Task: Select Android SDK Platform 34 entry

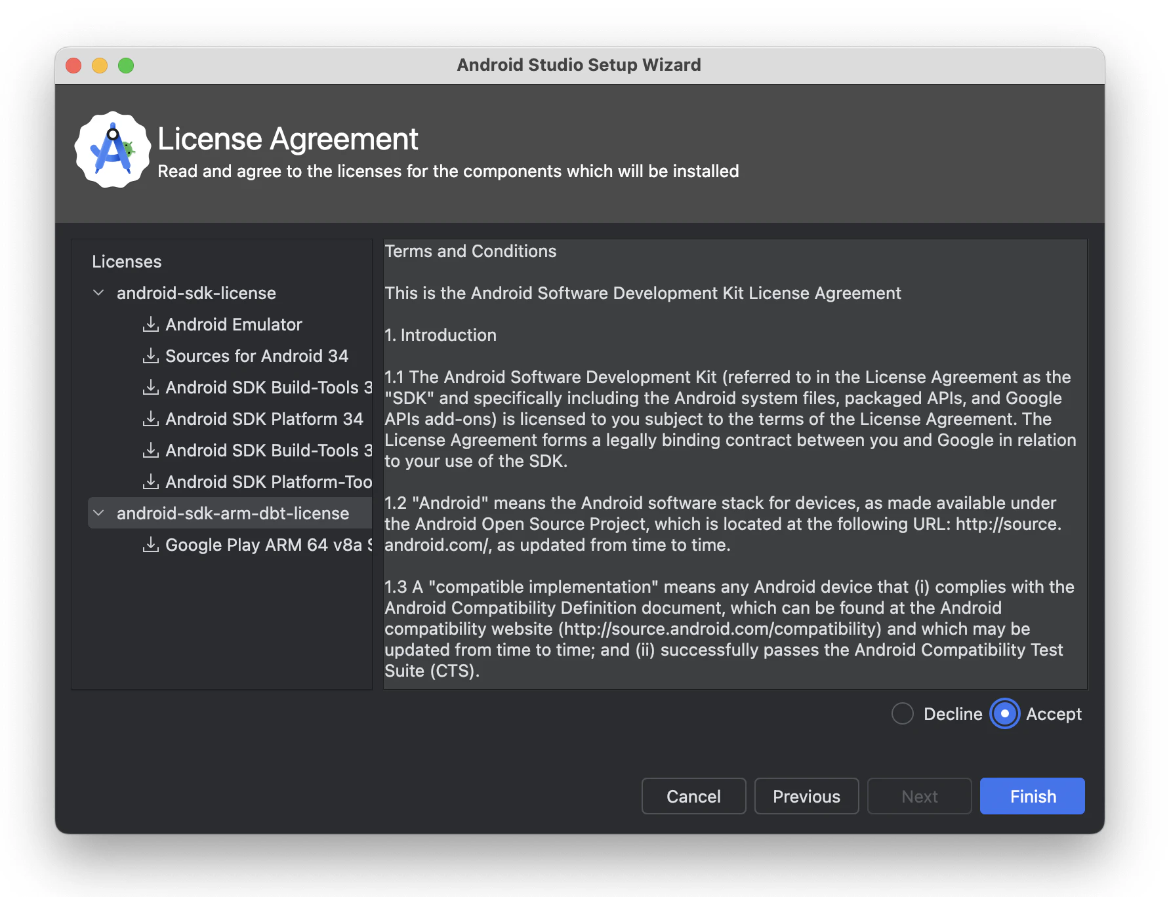Action: click(x=264, y=418)
